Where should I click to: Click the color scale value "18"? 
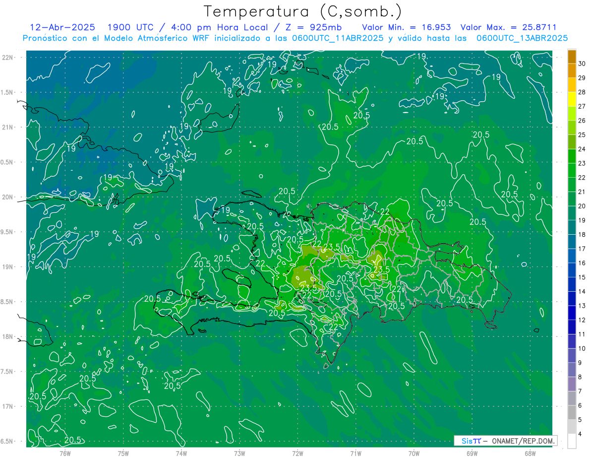582,234
